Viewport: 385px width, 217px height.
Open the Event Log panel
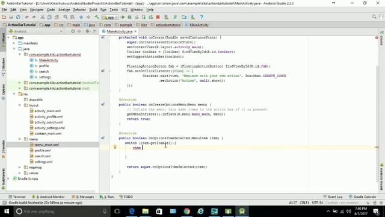pyautogui.click(x=333, y=197)
